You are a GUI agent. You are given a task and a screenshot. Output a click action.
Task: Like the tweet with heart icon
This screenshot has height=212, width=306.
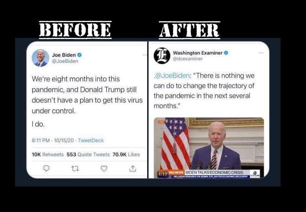point(104,168)
